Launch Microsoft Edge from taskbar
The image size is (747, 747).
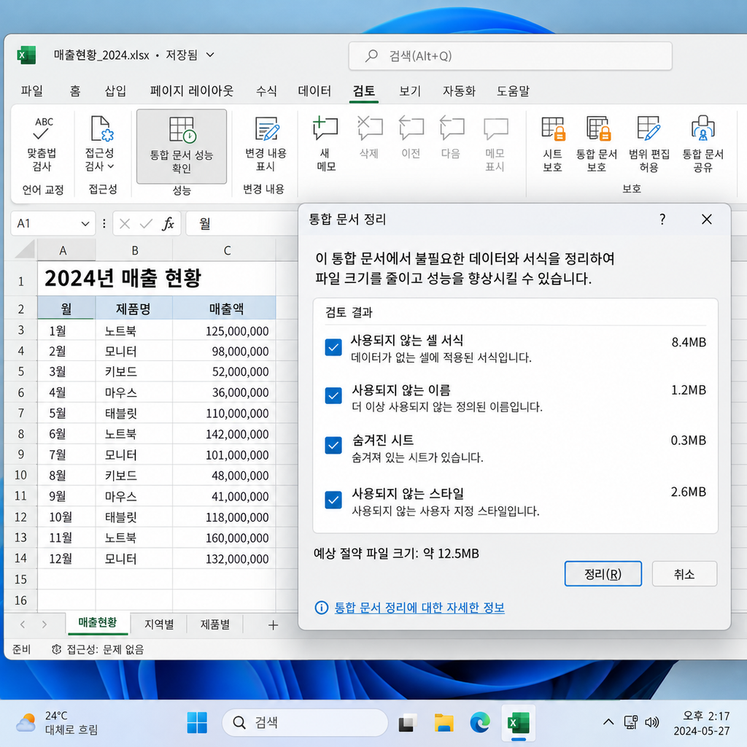tap(480, 723)
